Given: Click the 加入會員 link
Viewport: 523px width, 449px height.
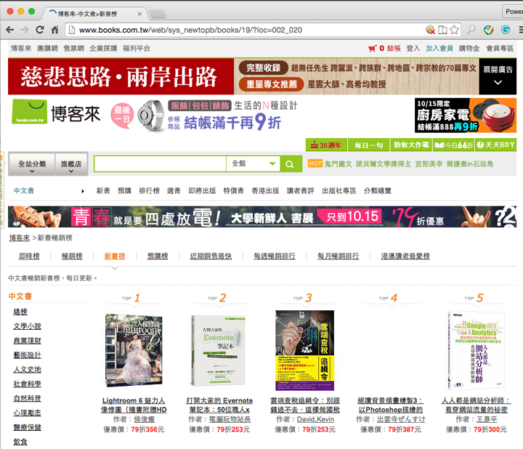Looking at the screenshot, I should point(439,49).
